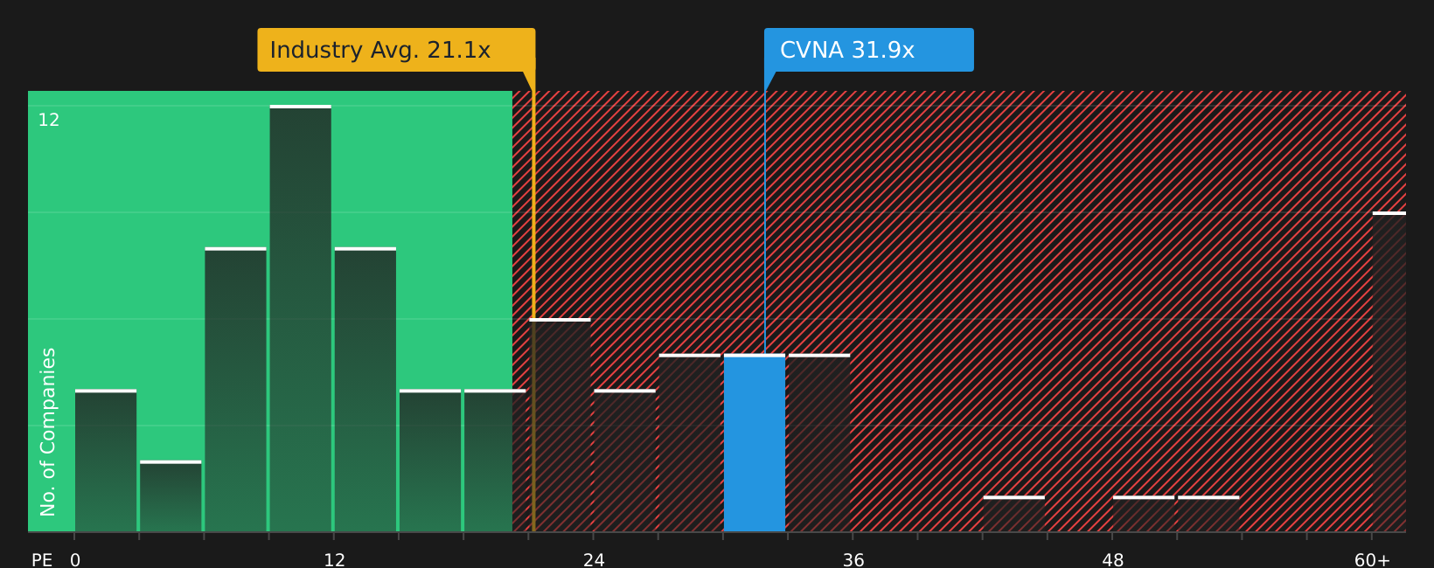Select the first bar starting at PE 0
The width and height of the screenshot is (1434, 568).
[x=106, y=461]
